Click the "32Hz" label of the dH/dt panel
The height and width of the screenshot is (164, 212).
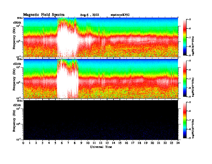(20, 18)
